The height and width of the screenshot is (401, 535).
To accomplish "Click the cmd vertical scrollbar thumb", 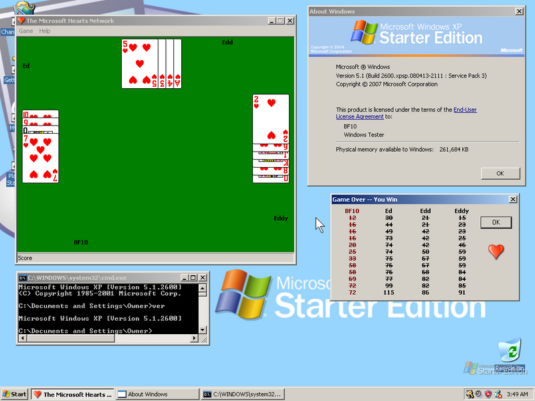I will tap(203, 294).
